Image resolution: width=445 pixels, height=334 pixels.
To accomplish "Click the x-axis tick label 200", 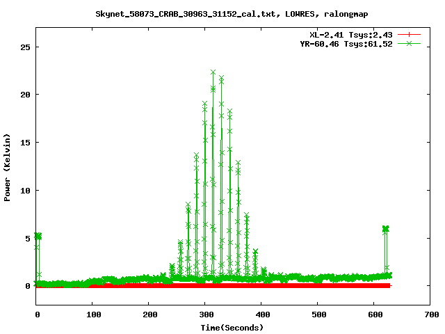I will 150,315.
